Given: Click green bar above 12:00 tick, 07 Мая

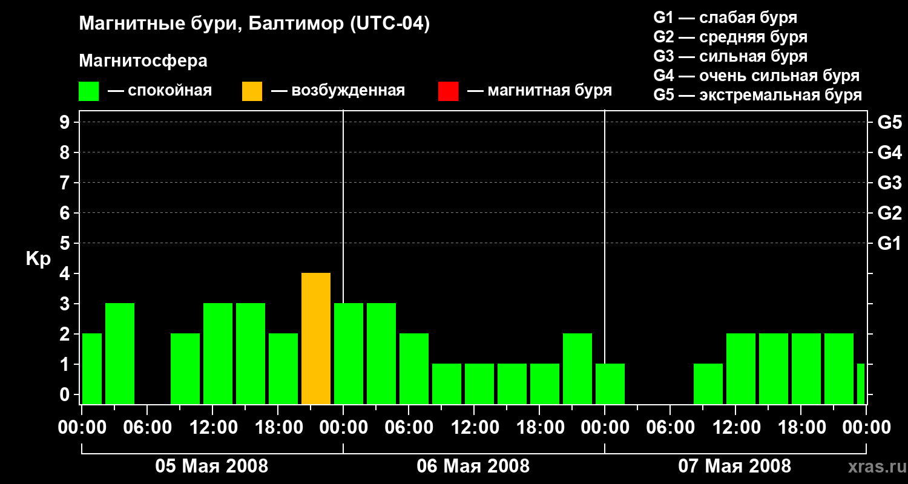Looking at the screenshot, I should click(x=741, y=369).
